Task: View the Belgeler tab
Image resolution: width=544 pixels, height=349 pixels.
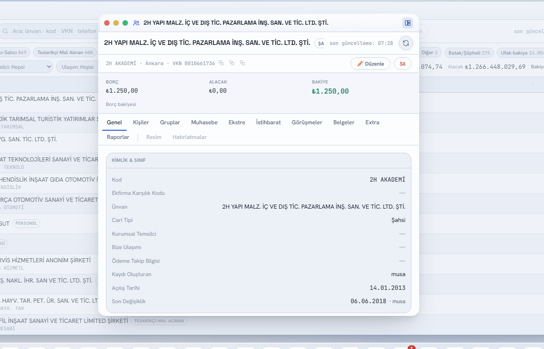Action: tap(344, 122)
